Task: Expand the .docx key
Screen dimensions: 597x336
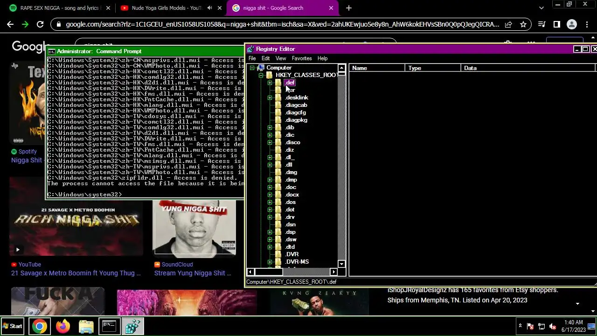Action: point(270,195)
